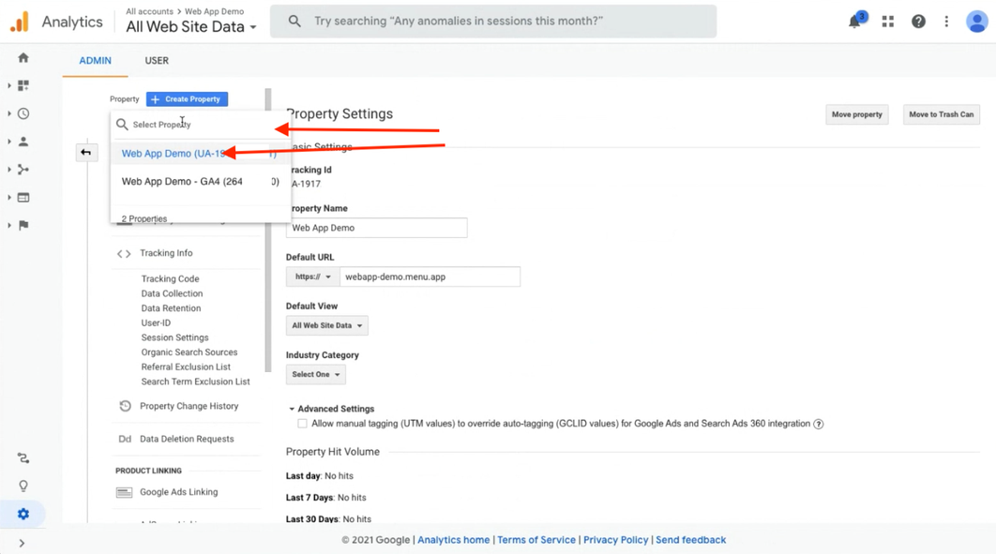Click Property Change History clock icon
This screenshot has height=554, width=996.
125,406
